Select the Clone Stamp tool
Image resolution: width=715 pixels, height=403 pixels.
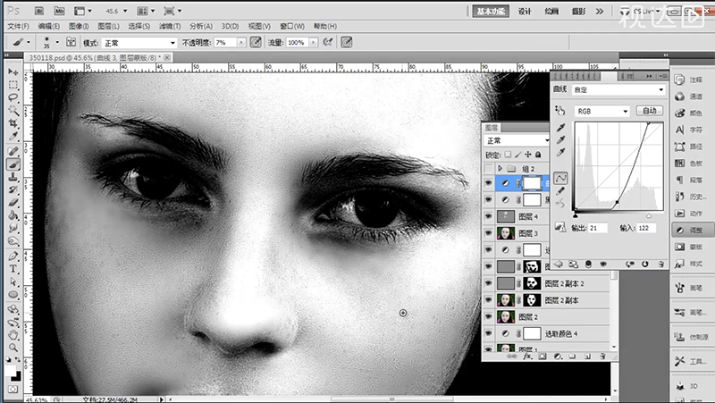(13, 177)
